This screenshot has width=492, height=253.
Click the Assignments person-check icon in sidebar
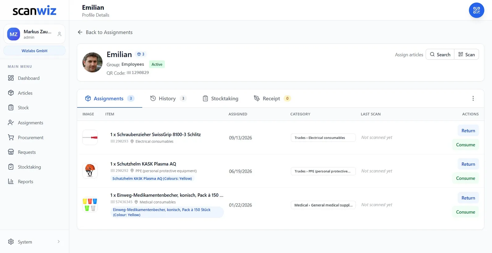tap(11, 123)
